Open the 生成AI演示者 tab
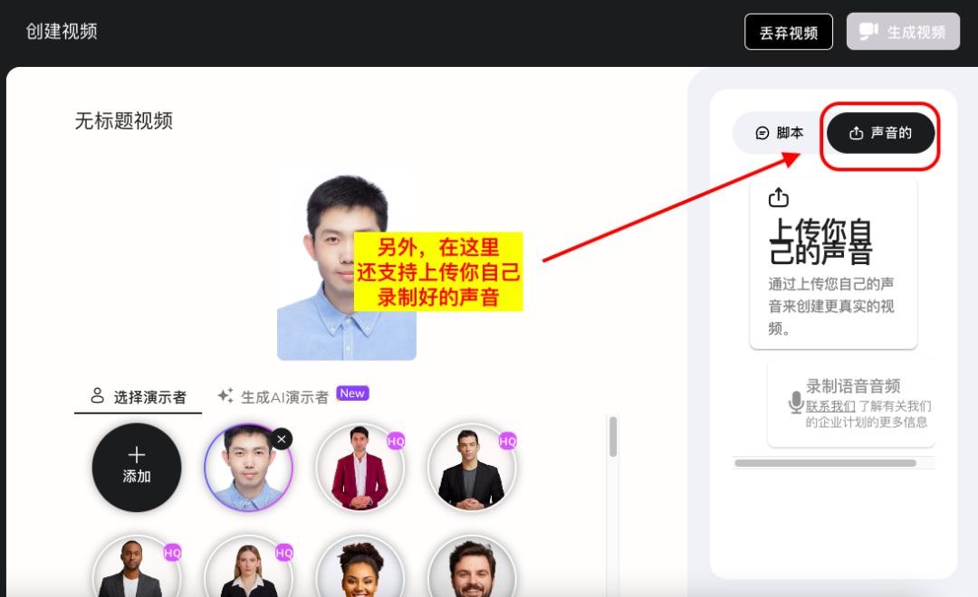 pos(284,397)
